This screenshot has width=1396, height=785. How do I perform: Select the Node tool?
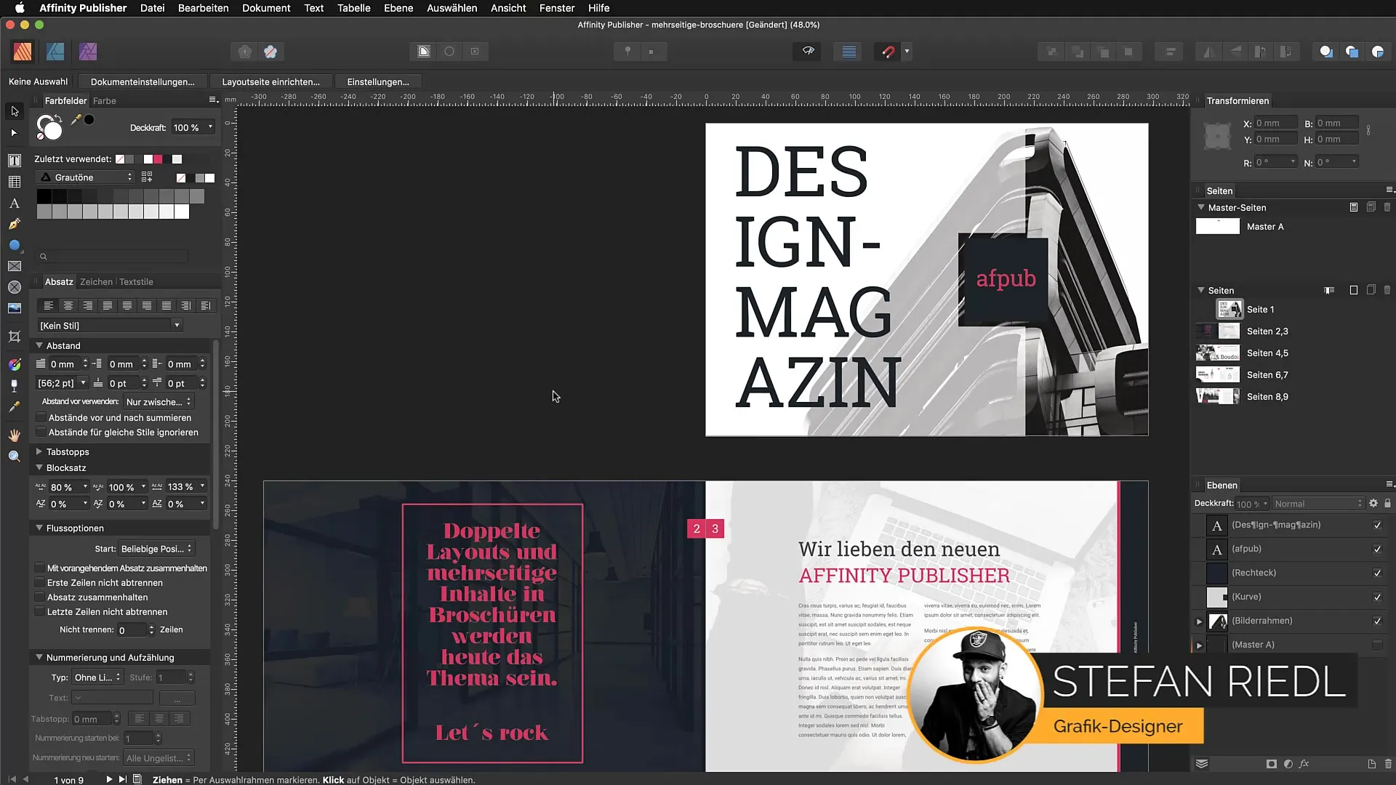[14, 133]
